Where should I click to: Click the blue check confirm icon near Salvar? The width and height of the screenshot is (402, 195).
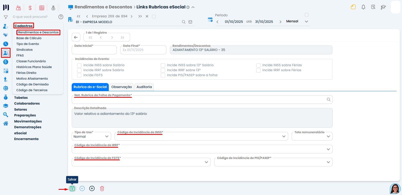[x=82, y=188]
